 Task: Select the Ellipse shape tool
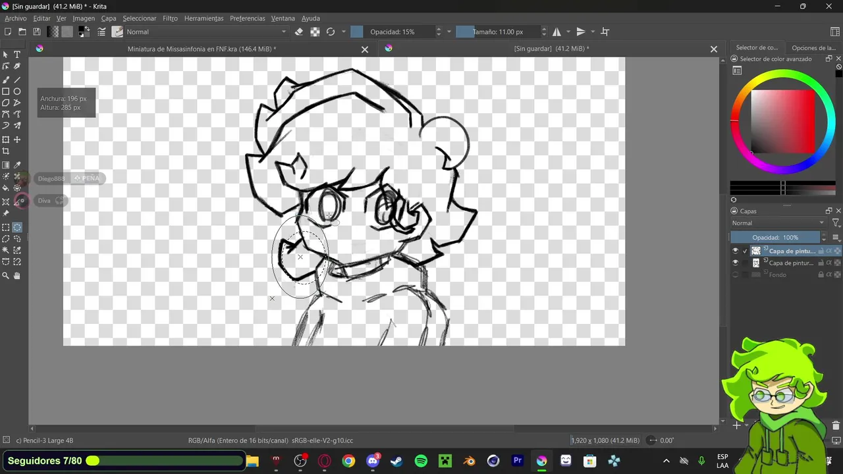(17, 92)
